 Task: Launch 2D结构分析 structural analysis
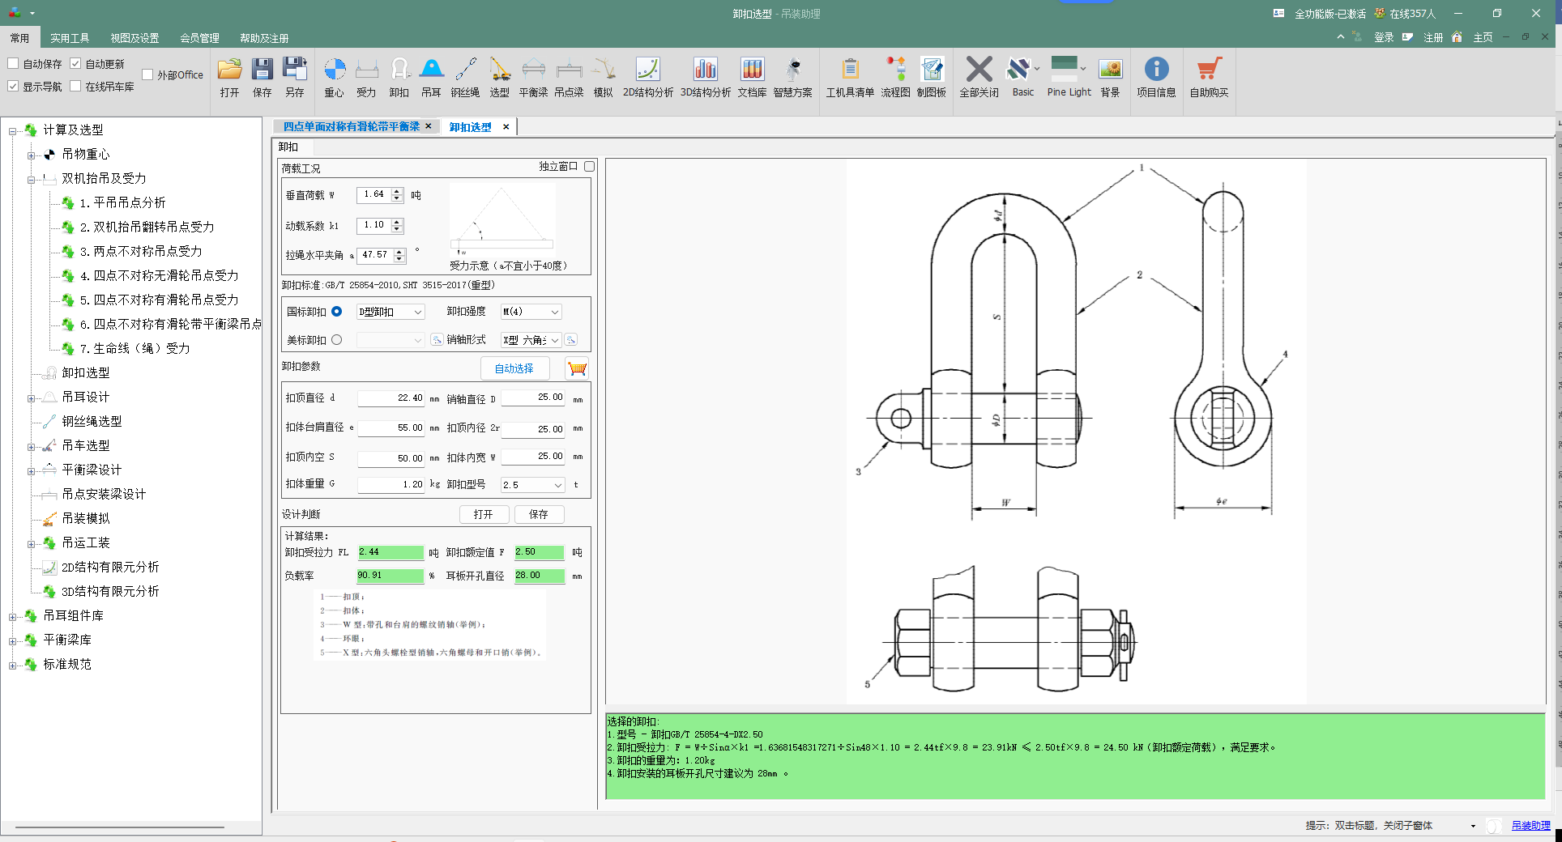click(x=648, y=78)
